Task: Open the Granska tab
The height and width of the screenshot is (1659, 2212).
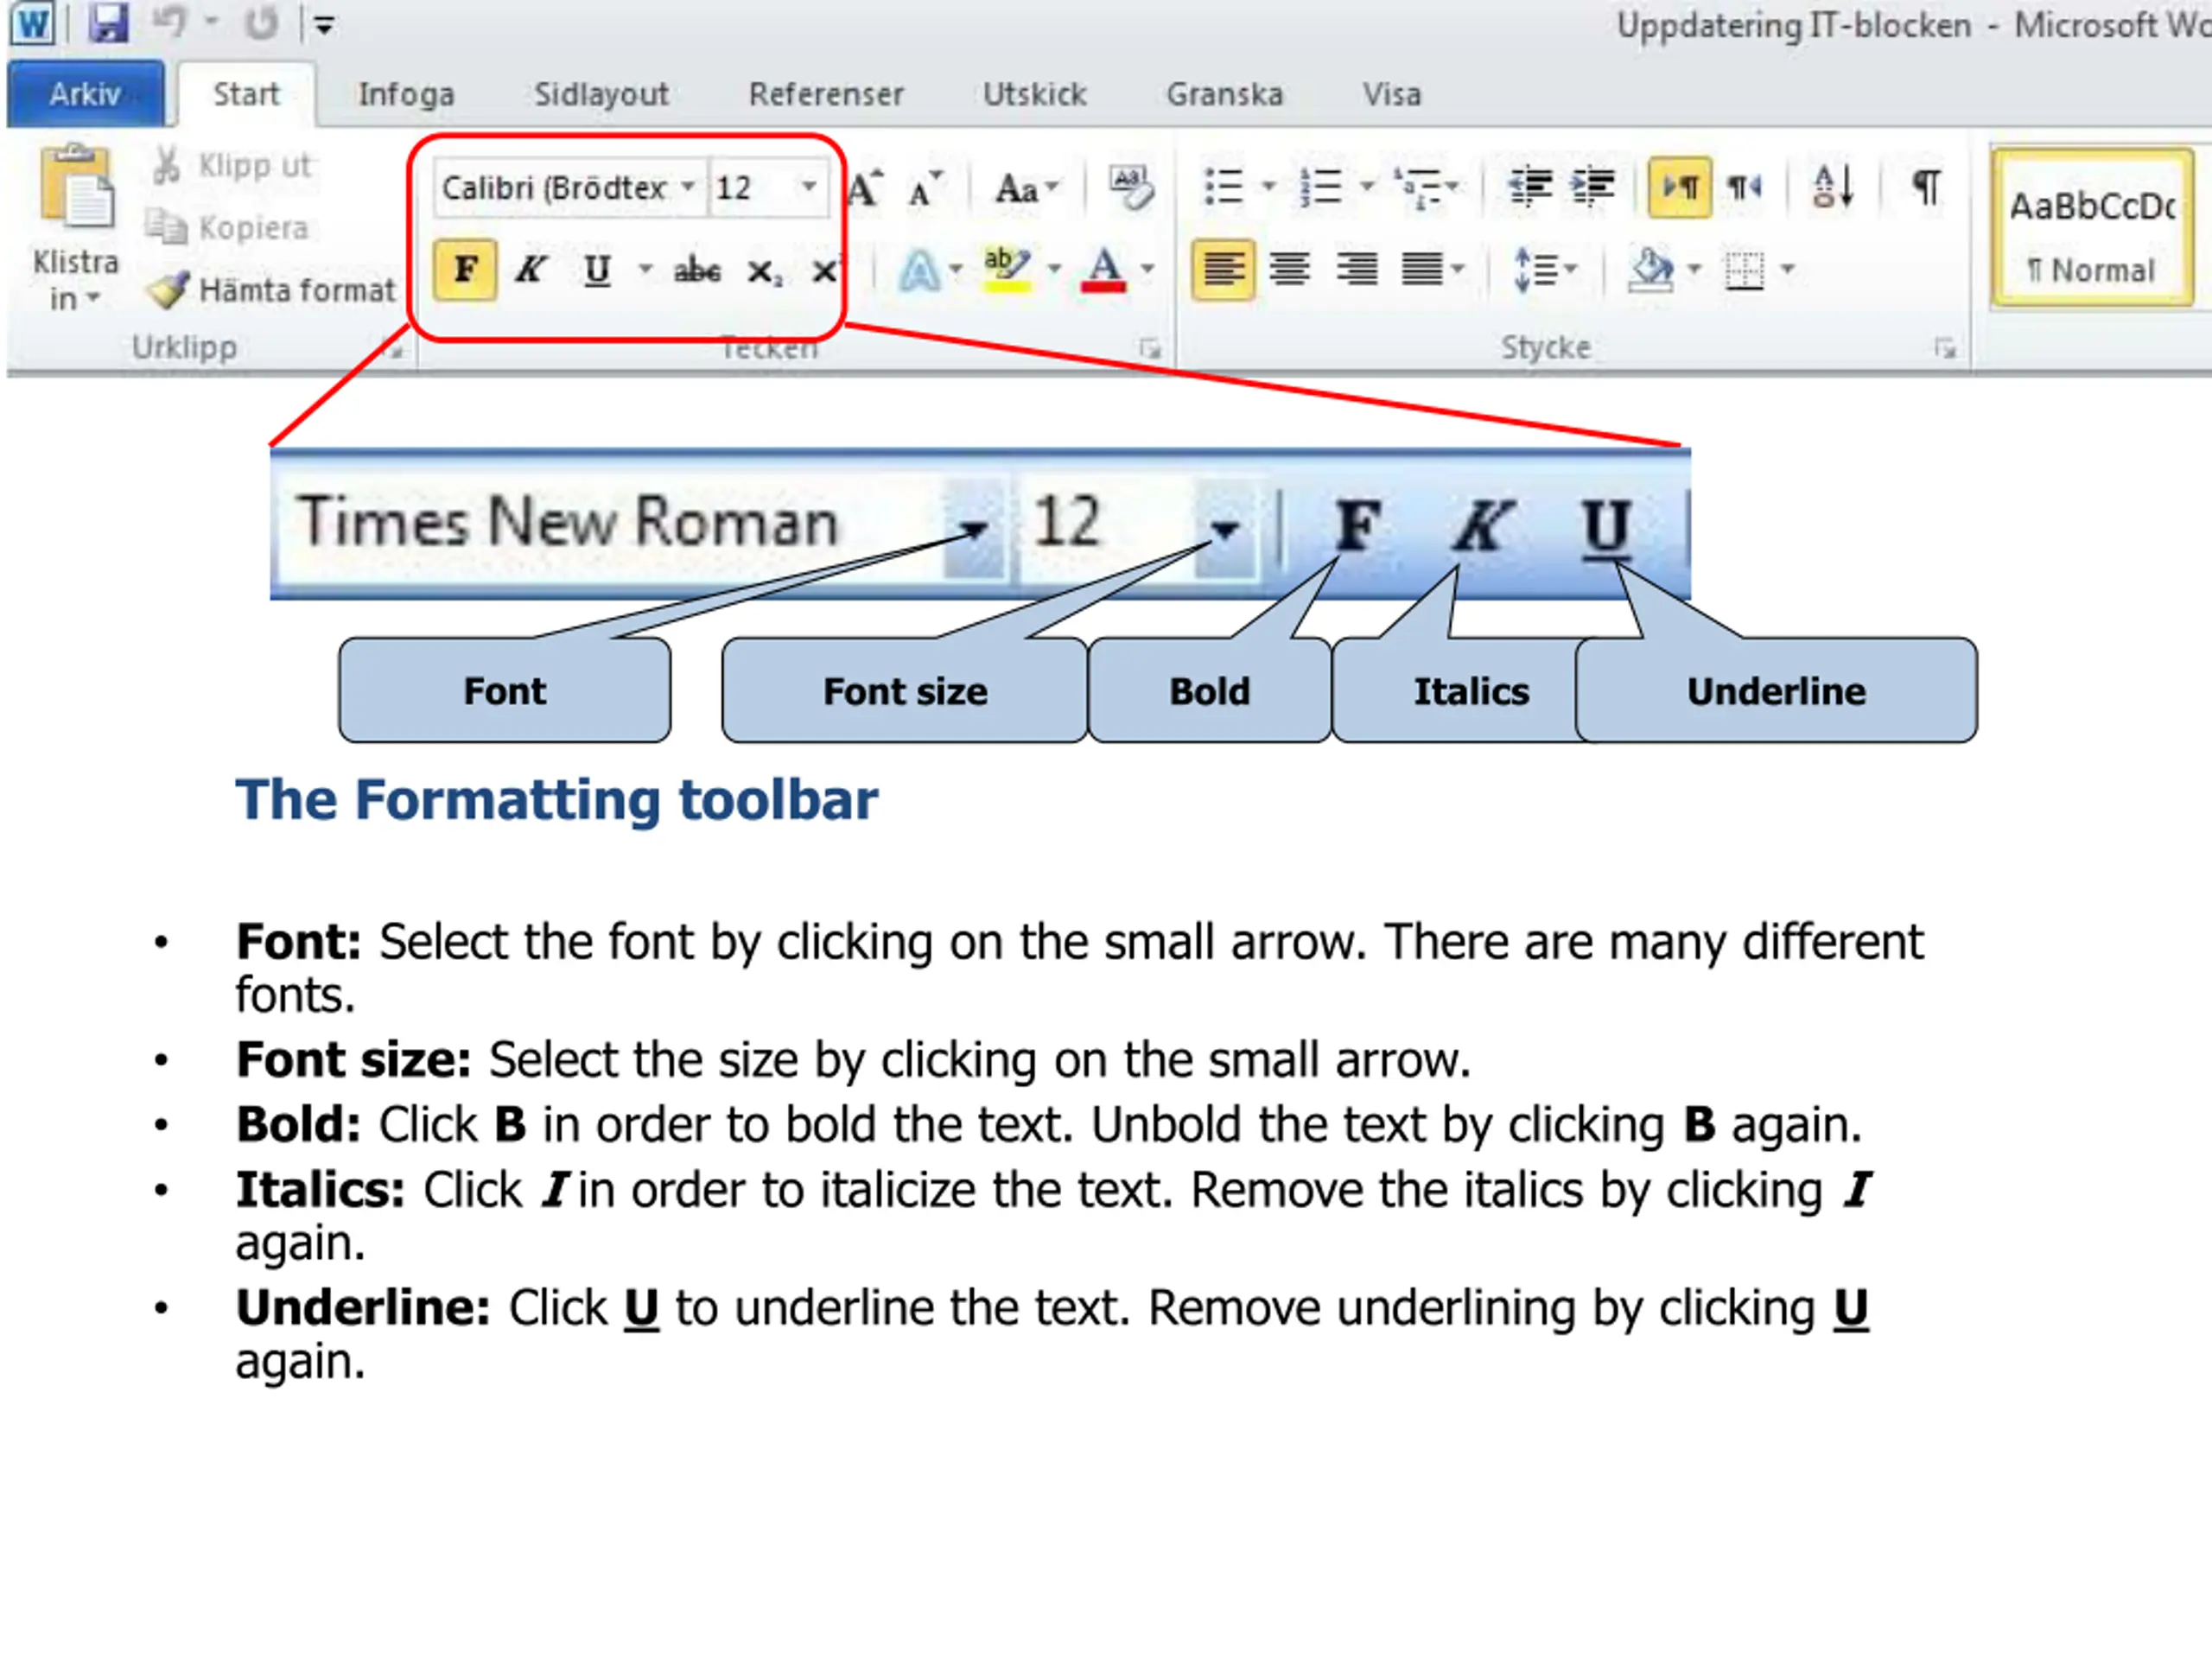Action: click(x=1224, y=94)
